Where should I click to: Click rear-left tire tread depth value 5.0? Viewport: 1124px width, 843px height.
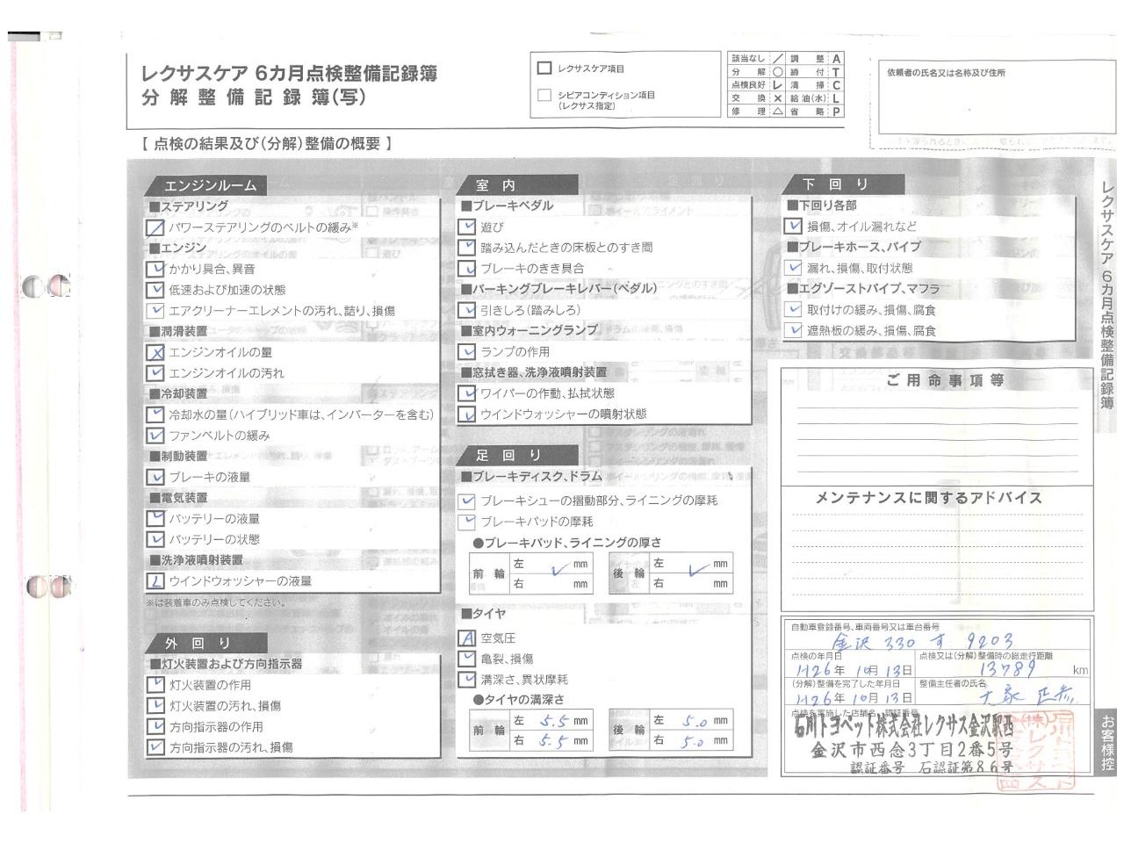coord(694,722)
